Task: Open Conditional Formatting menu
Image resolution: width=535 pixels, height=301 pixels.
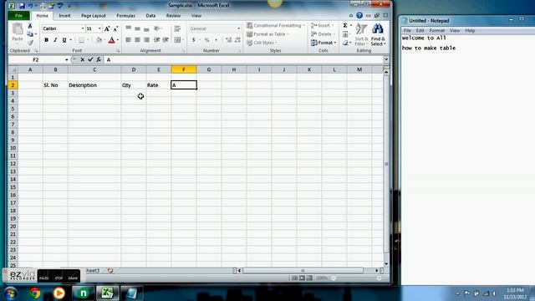Action: coord(276,26)
